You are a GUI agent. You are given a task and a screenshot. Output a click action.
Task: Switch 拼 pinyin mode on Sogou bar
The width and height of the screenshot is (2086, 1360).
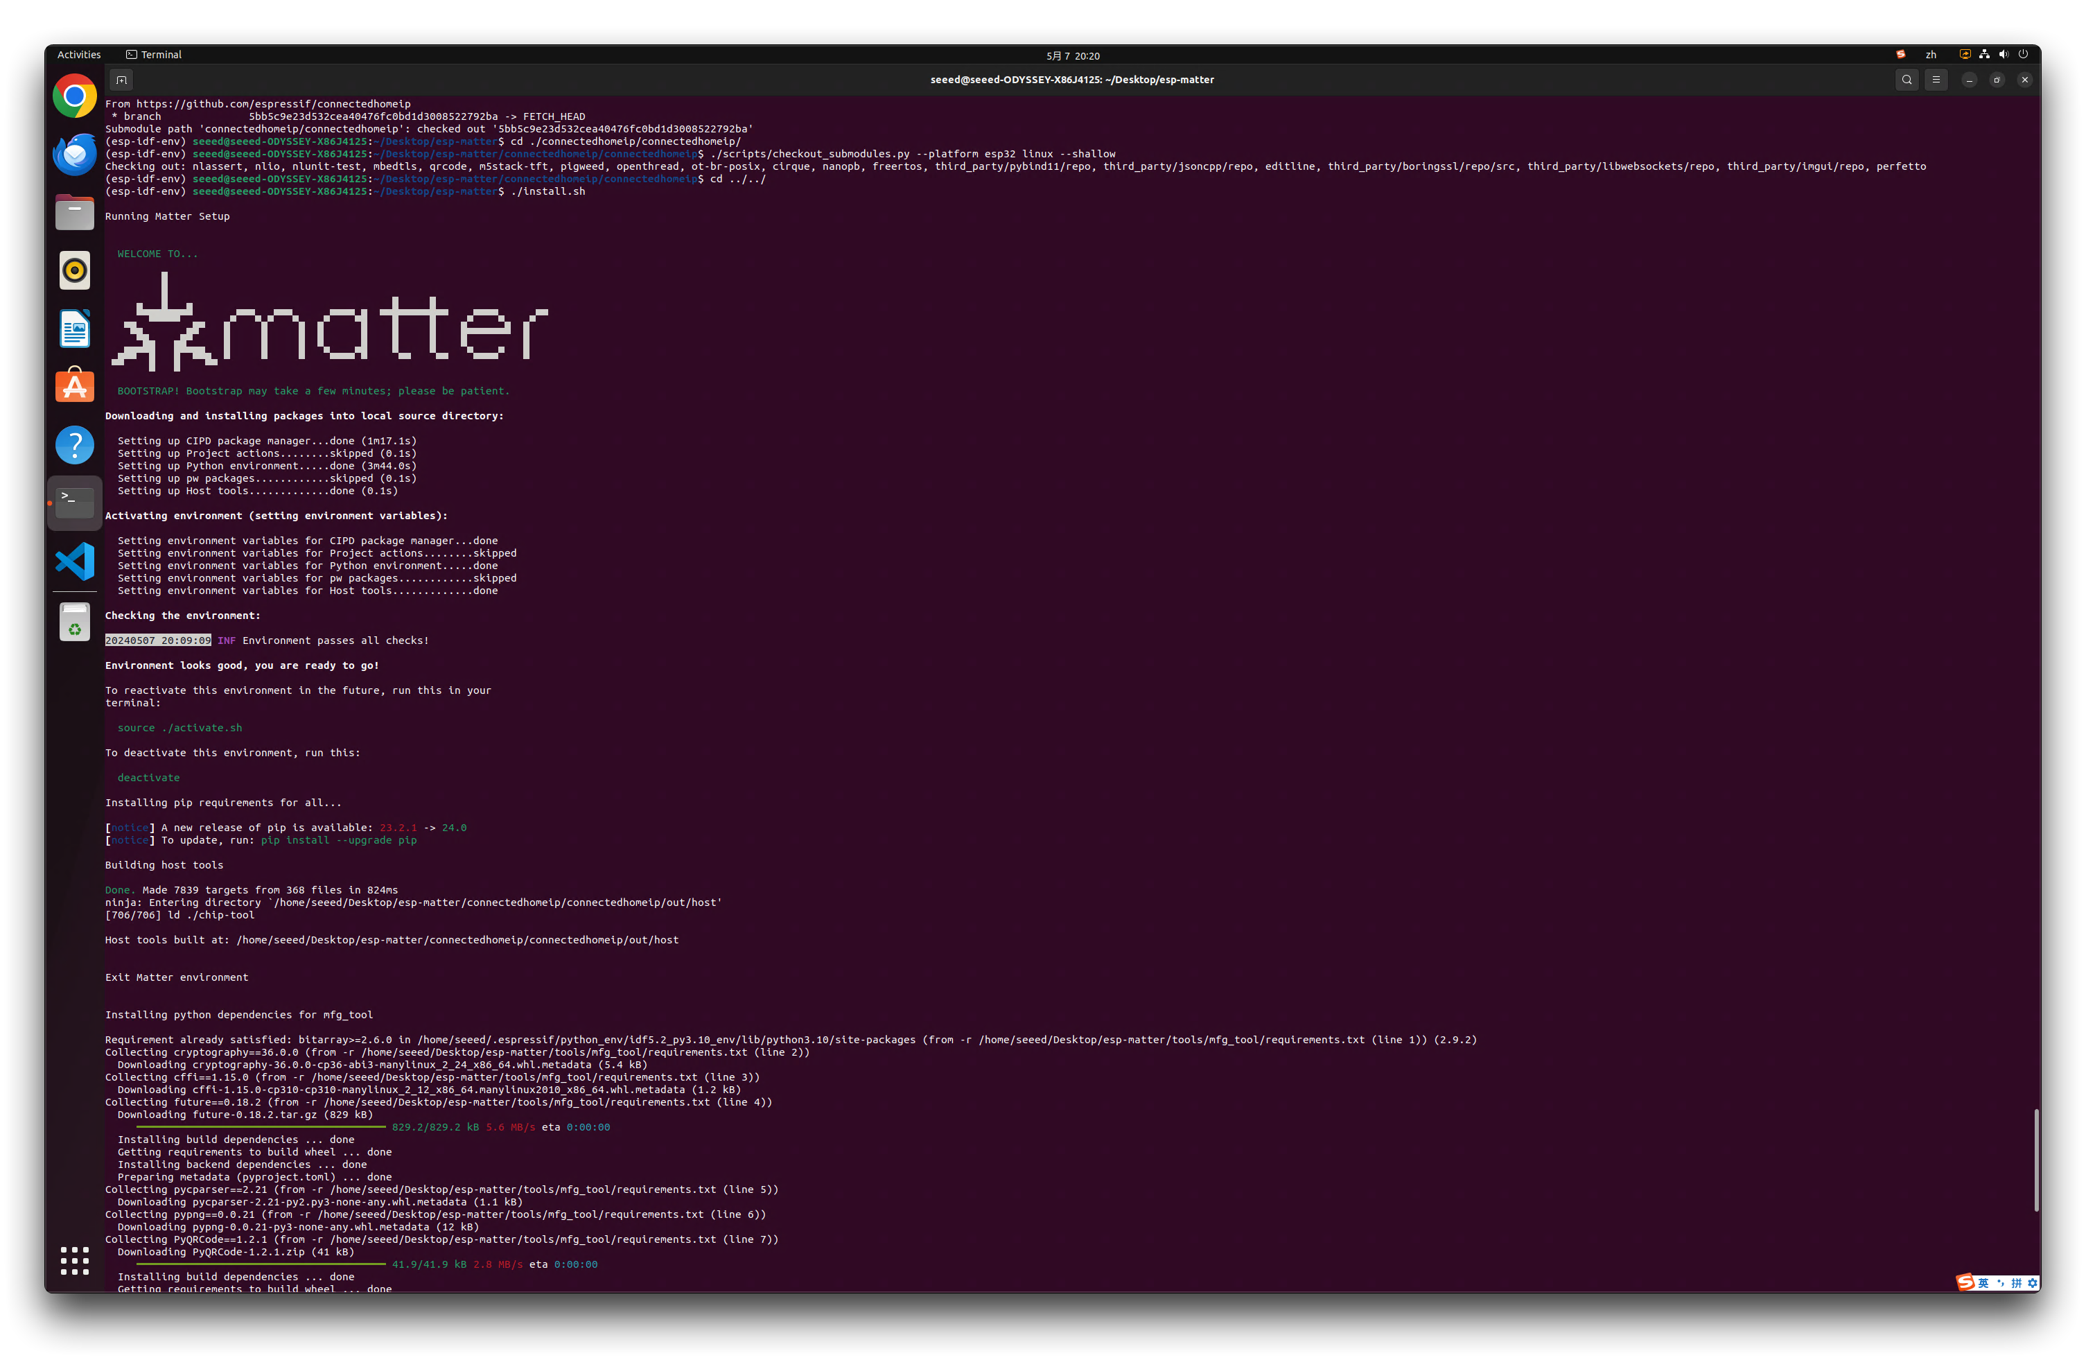pos(2016,1283)
